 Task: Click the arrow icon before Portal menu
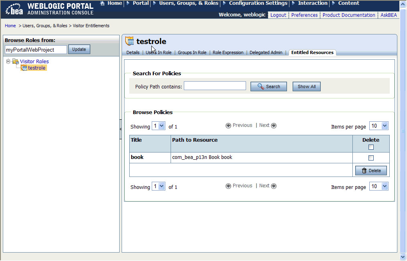[128, 3]
